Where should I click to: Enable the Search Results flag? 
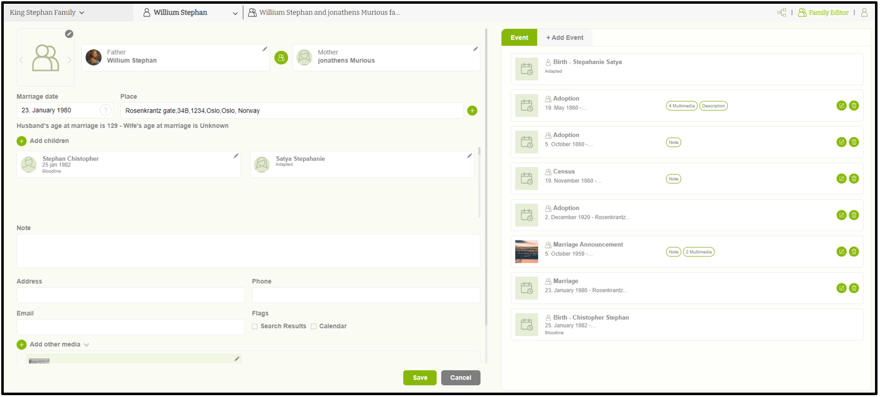(x=255, y=327)
